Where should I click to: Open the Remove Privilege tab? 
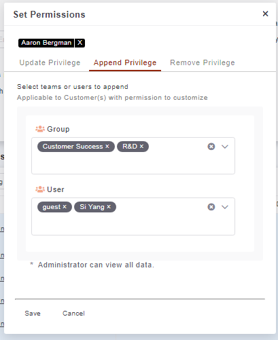(x=203, y=62)
